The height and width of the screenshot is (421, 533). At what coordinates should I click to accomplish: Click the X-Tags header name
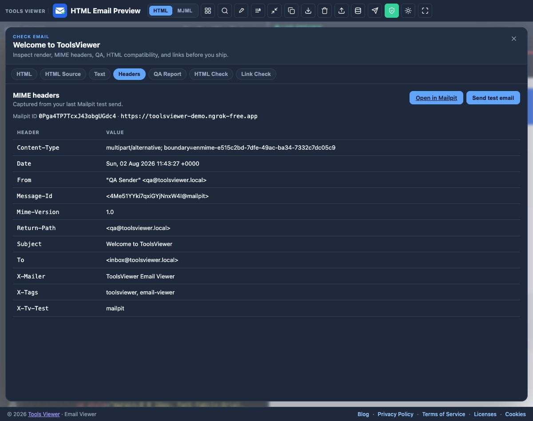(28, 292)
